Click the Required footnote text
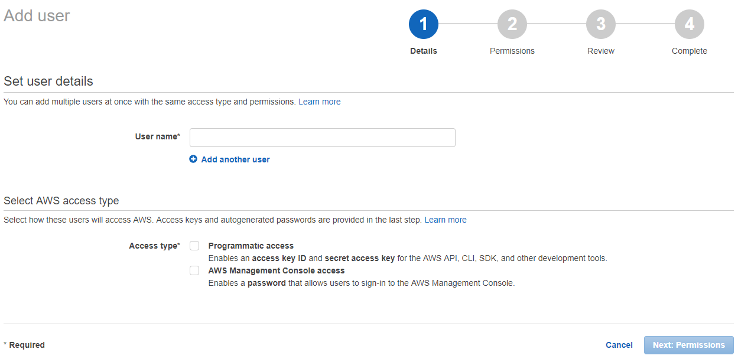 click(24, 345)
